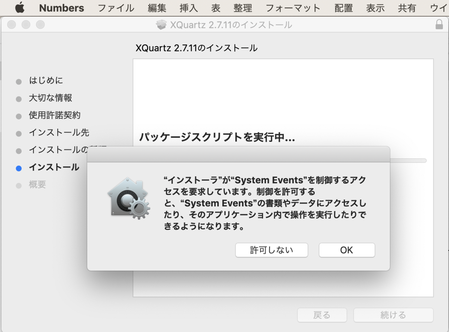Open the Apple menu
The image size is (449, 332).
tap(19, 7)
